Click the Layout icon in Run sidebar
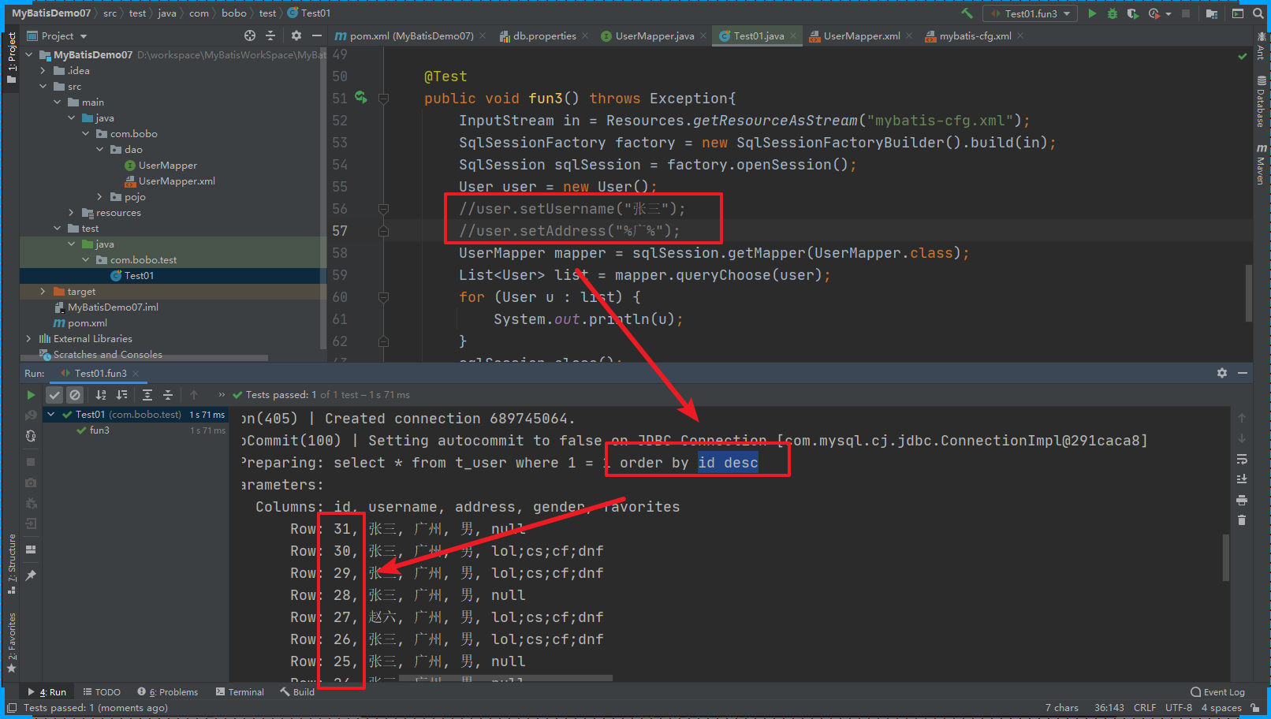 (31, 549)
